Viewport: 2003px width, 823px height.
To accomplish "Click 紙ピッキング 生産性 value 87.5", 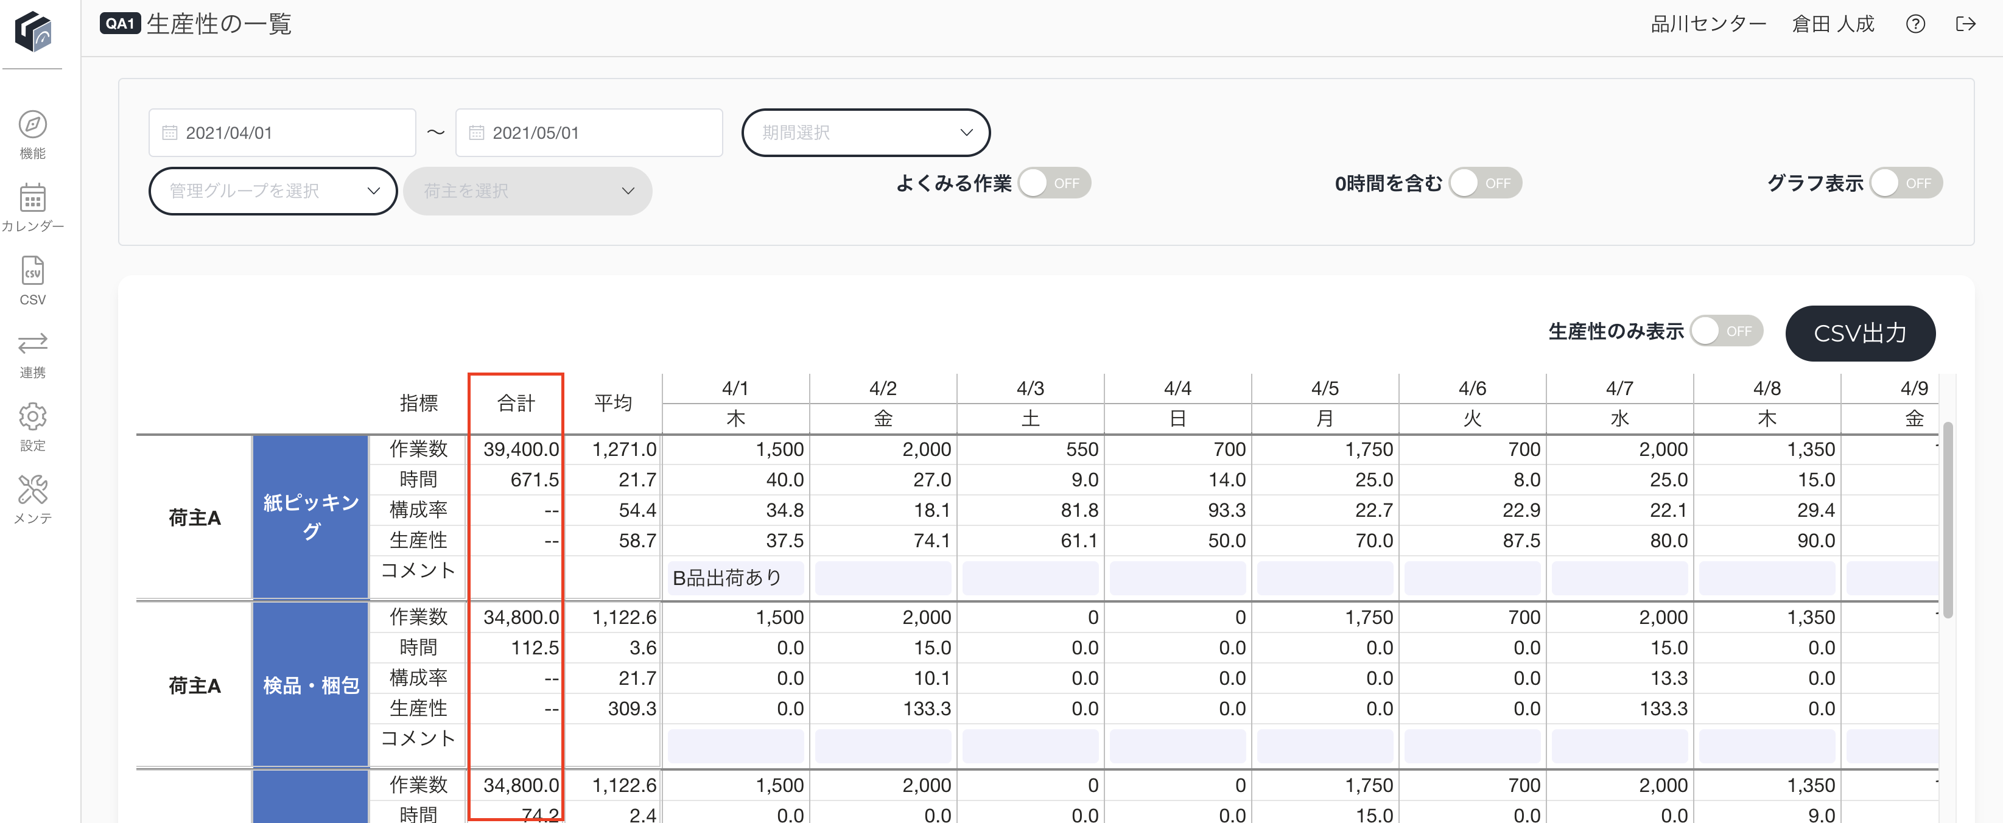I will click(x=1521, y=540).
